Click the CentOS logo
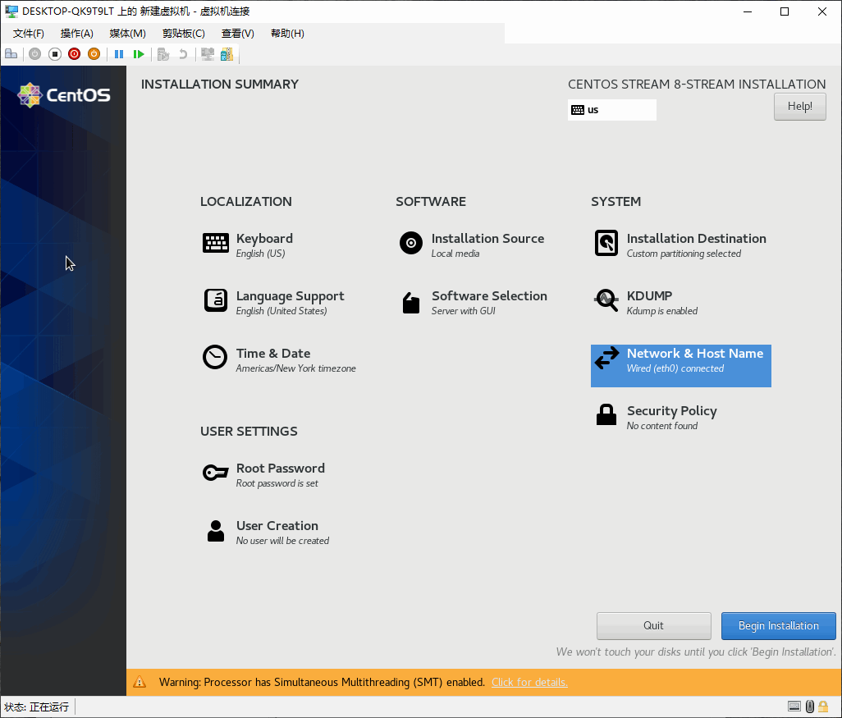The width and height of the screenshot is (842, 718). [x=64, y=95]
